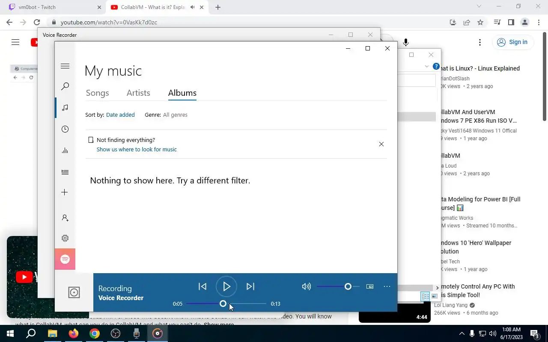Skip to previous track

pyautogui.click(x=203, y=286)
